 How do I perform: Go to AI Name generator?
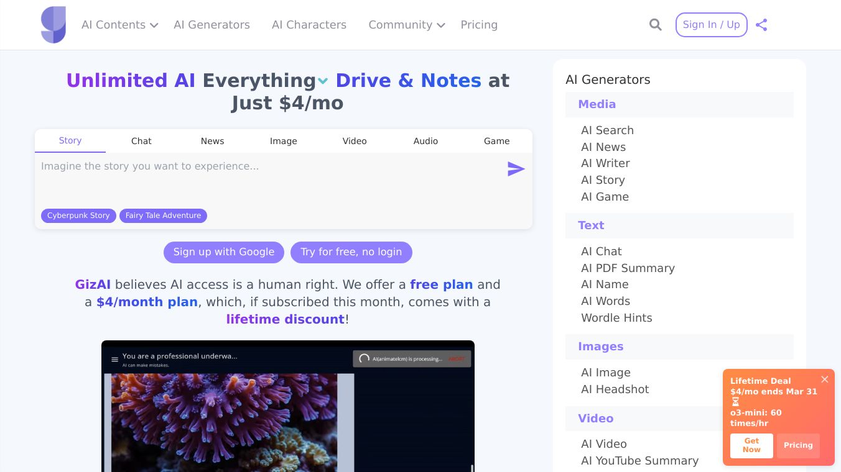605,284
